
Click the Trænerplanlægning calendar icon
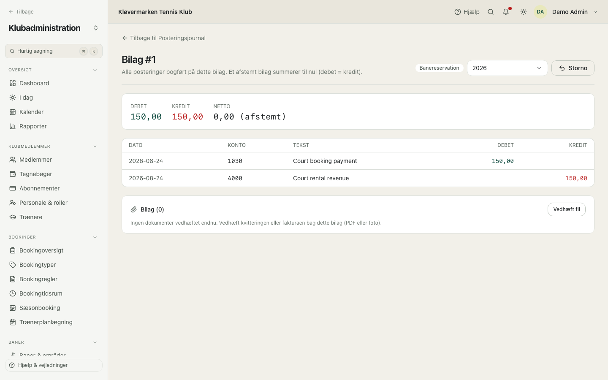pyautogui.click(x=13, y=322)
